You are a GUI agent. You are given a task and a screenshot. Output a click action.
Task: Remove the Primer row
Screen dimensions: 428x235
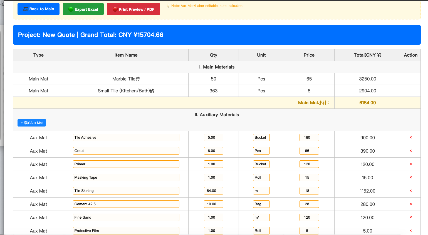[410, 164]
